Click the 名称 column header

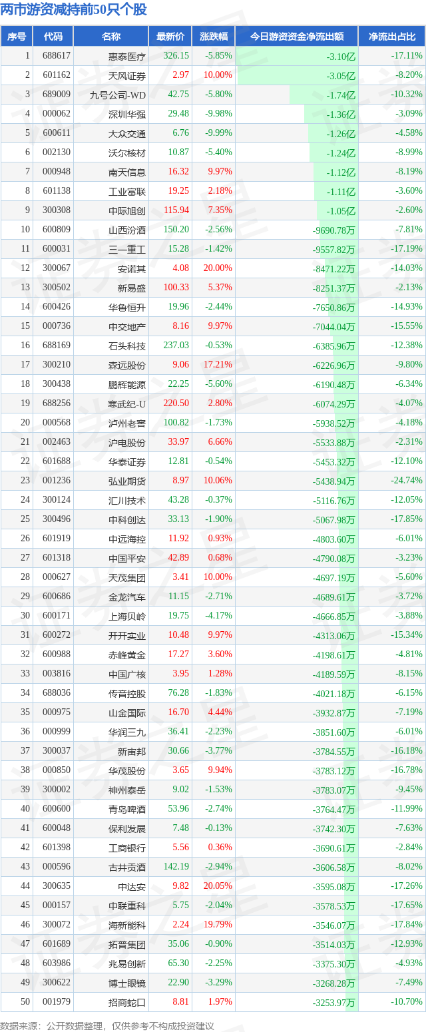point(111,37)
